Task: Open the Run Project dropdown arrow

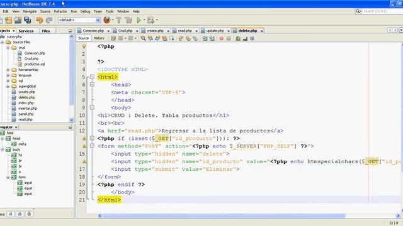Action: click(144, 20)
